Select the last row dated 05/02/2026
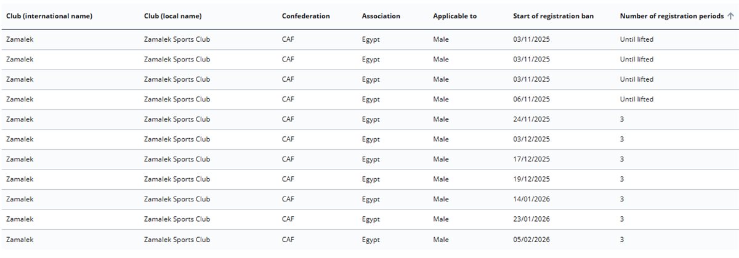Screen dimensions: 739x258 [x=369, y=240]
